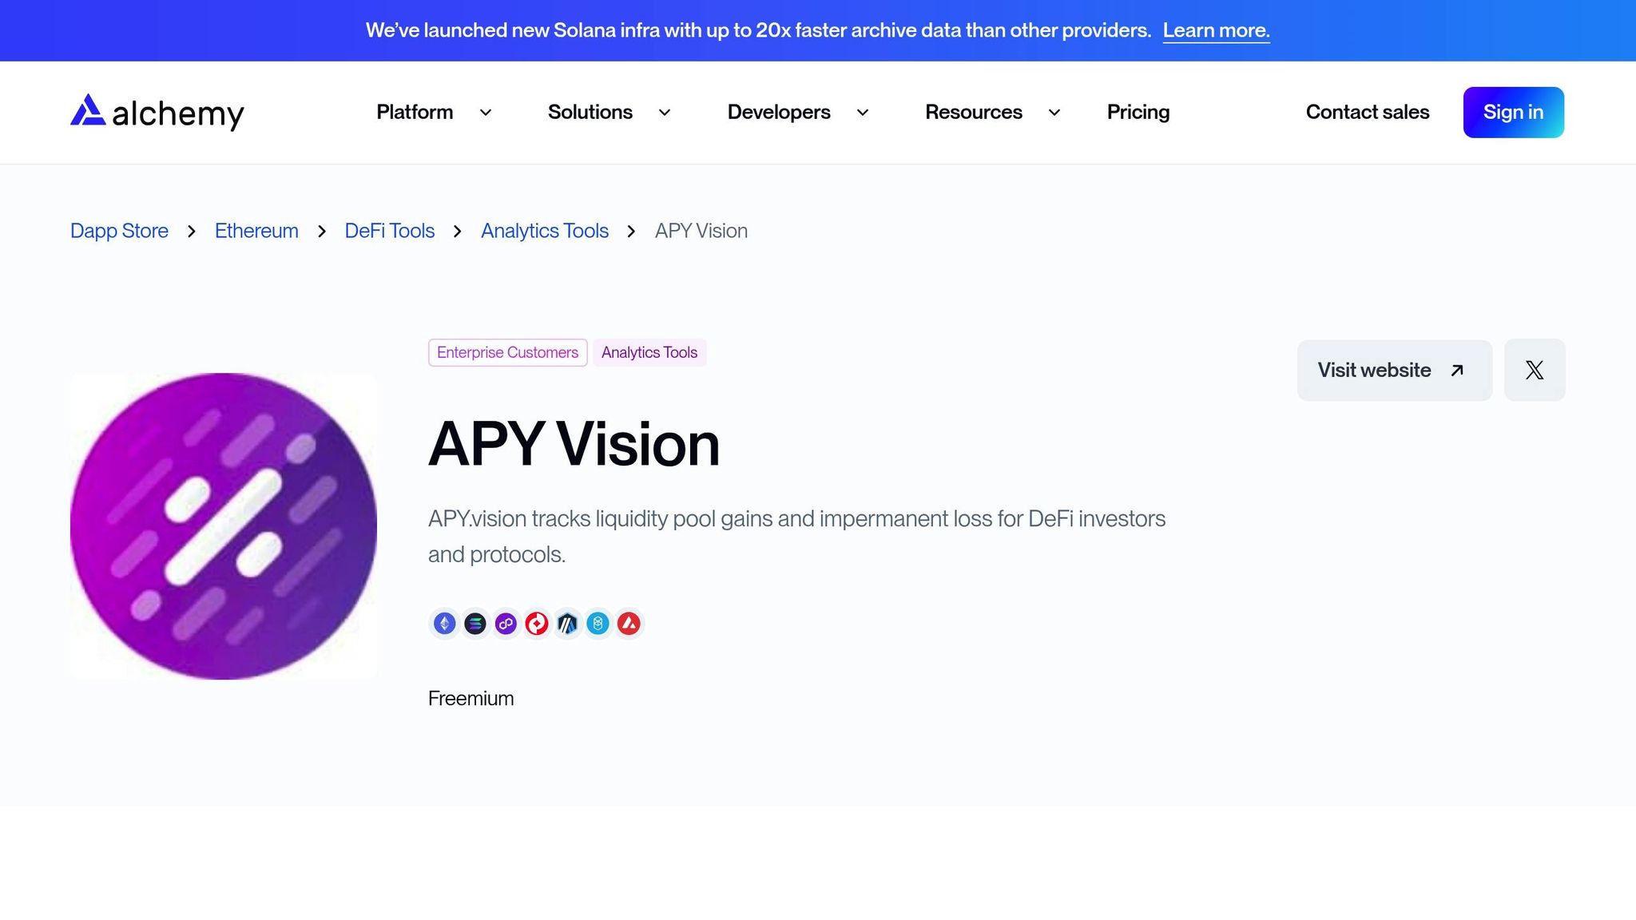Viewport: 1636px width, 920px height.
Task: Open the Learn more link in banner
Action: pos(1216,30)
